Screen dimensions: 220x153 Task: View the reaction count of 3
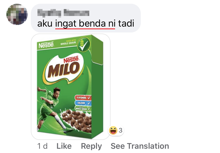coord(121,130)
